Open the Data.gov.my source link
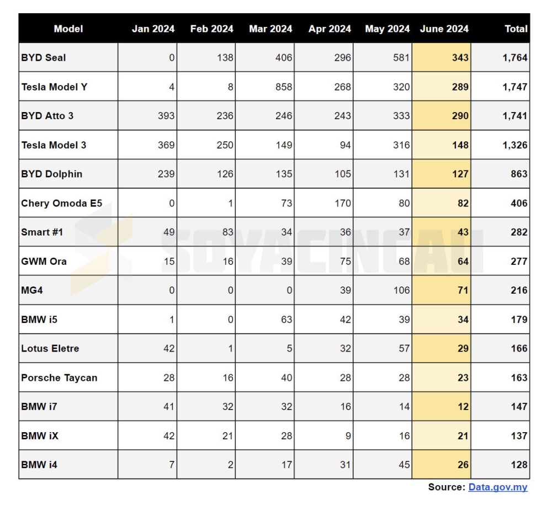The image size is (552, 505). coord(497,487)
